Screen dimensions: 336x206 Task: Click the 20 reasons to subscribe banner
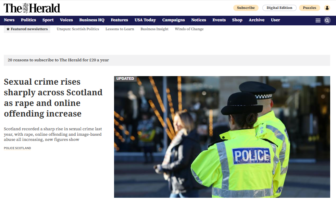(58, 60)
